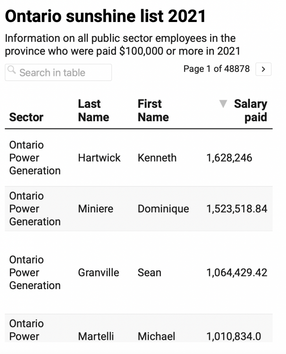Click the Page 1 of 48878 indicator
The width and height of the screenshot is (286, 354).
(x=216, y=69)
